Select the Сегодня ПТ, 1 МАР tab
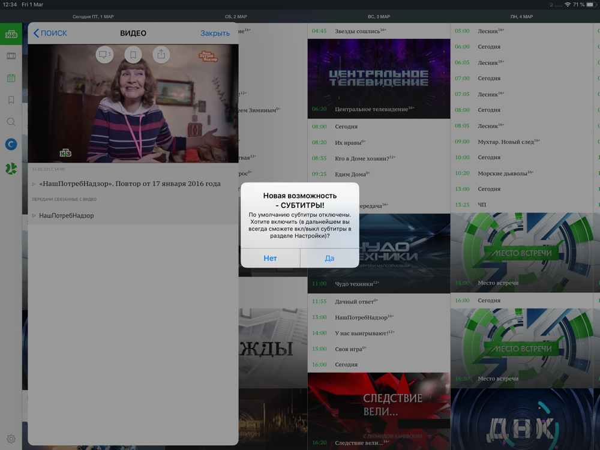The width and height of the screenshot is (600, 450). 93,16
